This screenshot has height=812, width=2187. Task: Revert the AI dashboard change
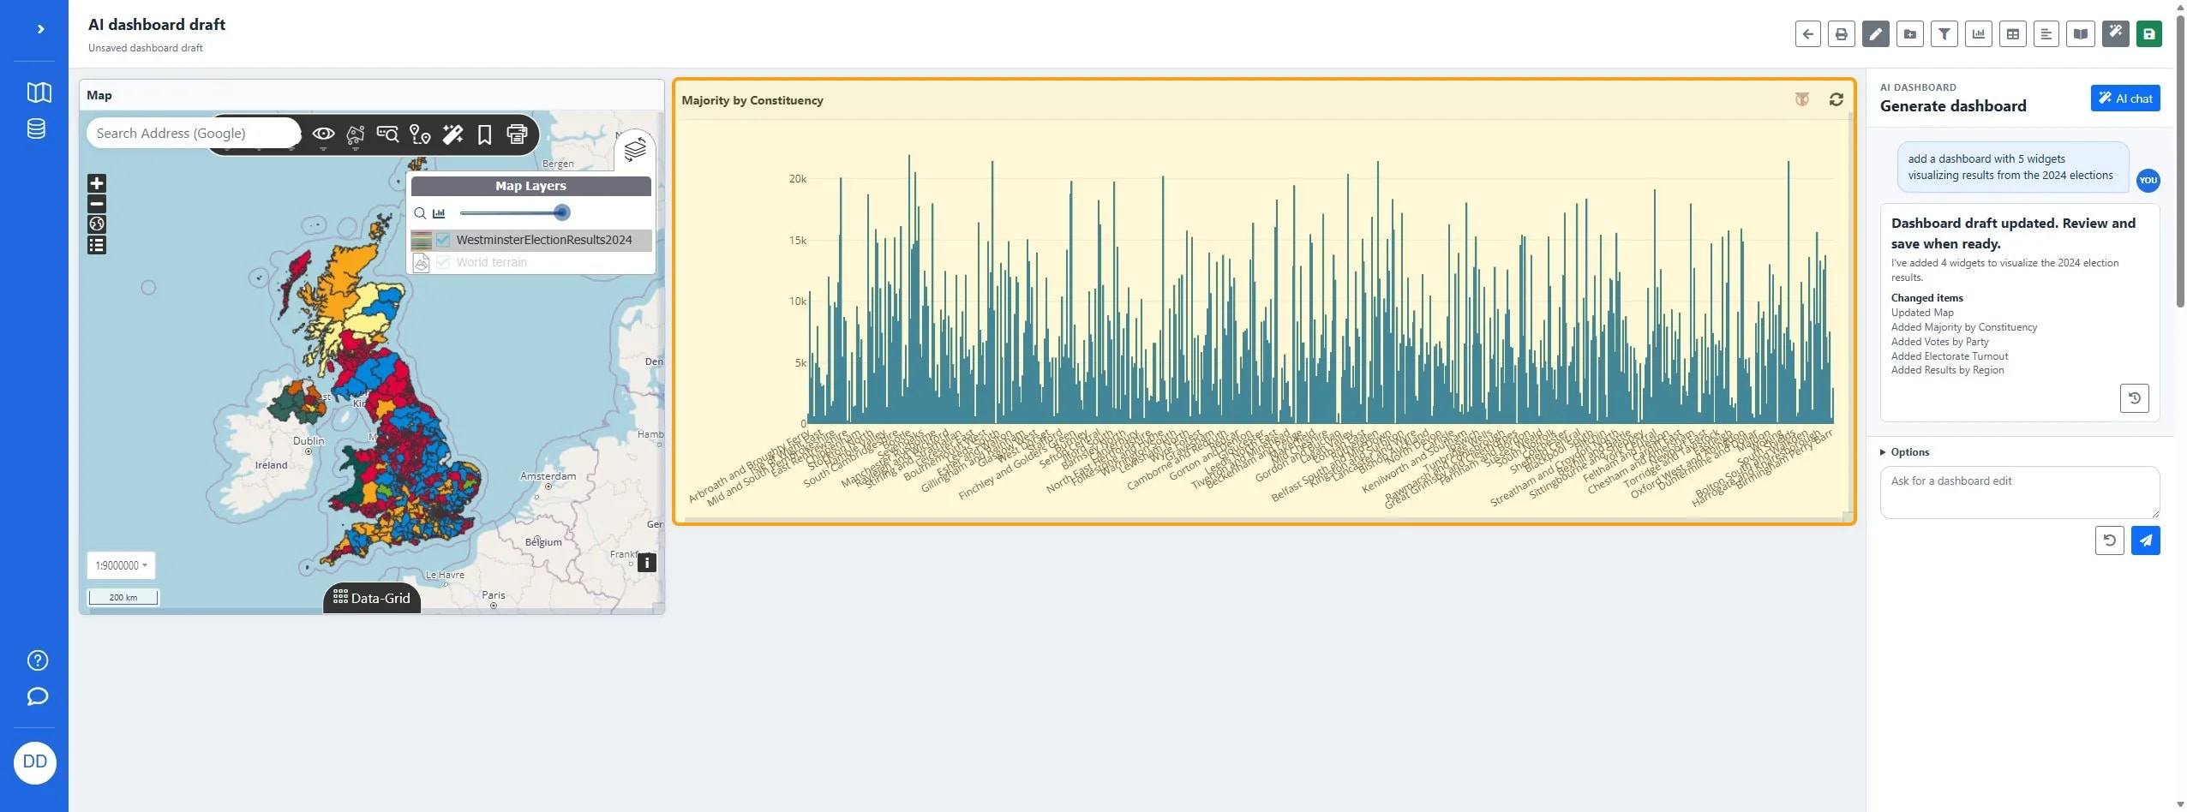tap(2134, 398)
